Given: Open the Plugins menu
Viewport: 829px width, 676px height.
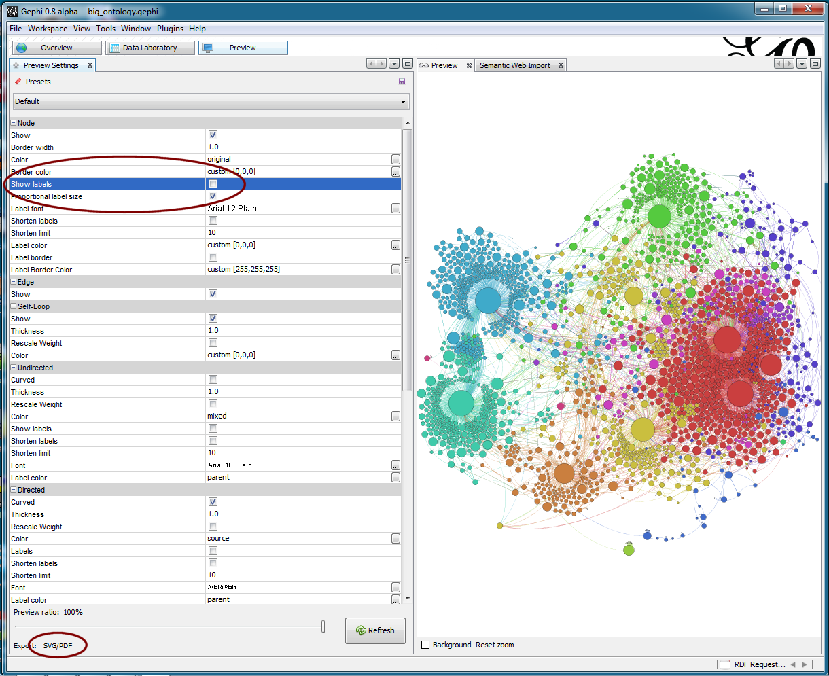Looking at the screenshot, I should 170,29.
